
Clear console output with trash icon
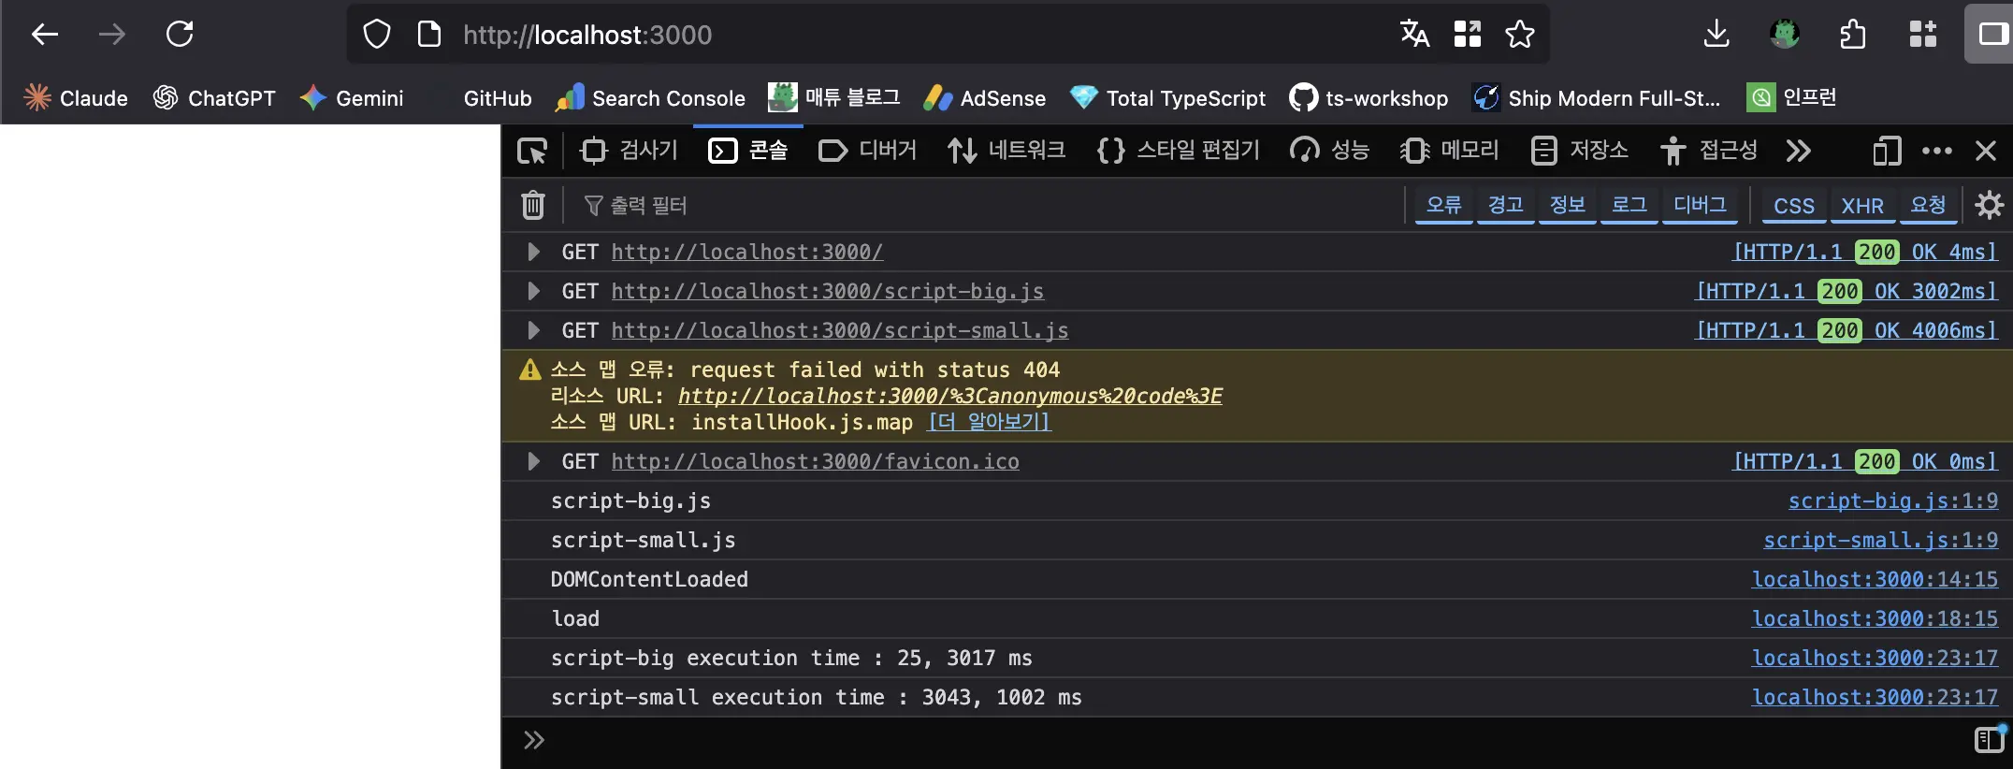tap(532, 205)
